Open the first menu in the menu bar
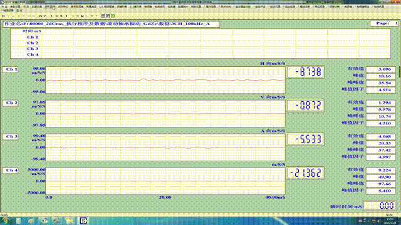Image resolution: width=401 pixels, height=225 pixels. [x=4, y=7]
